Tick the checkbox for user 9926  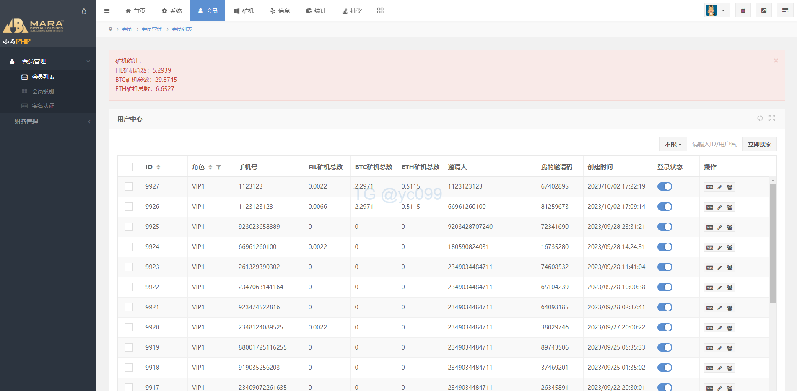click(x=129, y=207)
